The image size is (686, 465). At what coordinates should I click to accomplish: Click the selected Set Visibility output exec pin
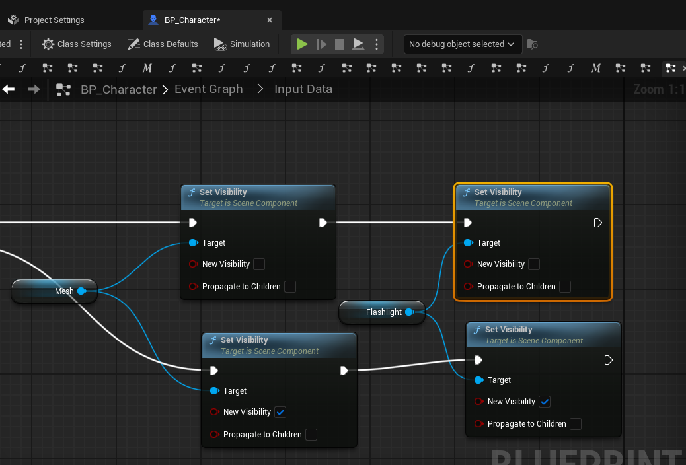tap(597, 223)
